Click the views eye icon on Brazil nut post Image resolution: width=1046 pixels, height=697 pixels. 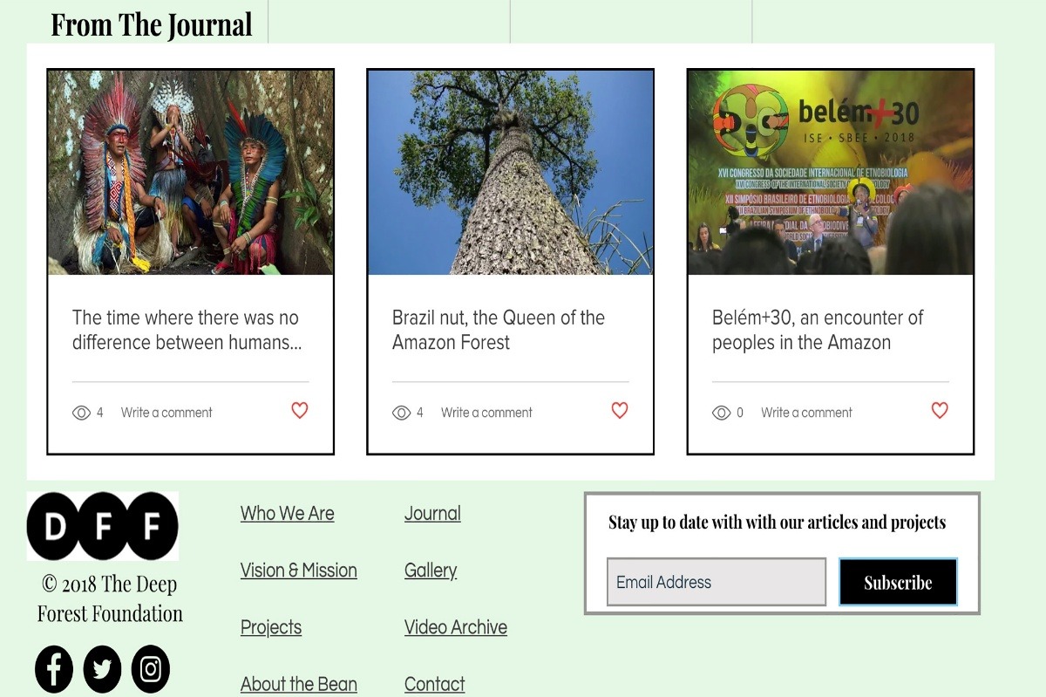[402, 413]
